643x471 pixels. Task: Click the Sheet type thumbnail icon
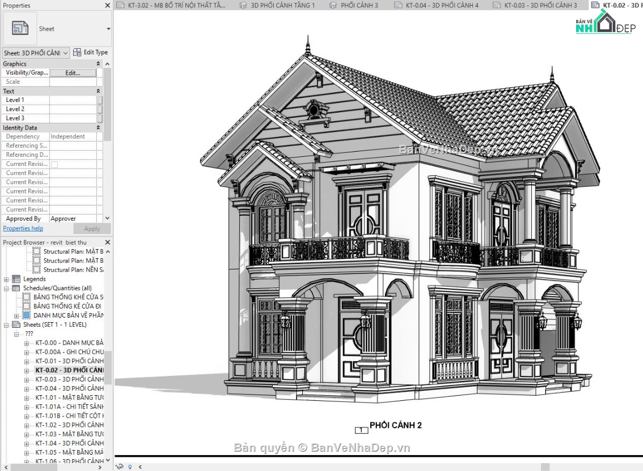pos(20,28)
